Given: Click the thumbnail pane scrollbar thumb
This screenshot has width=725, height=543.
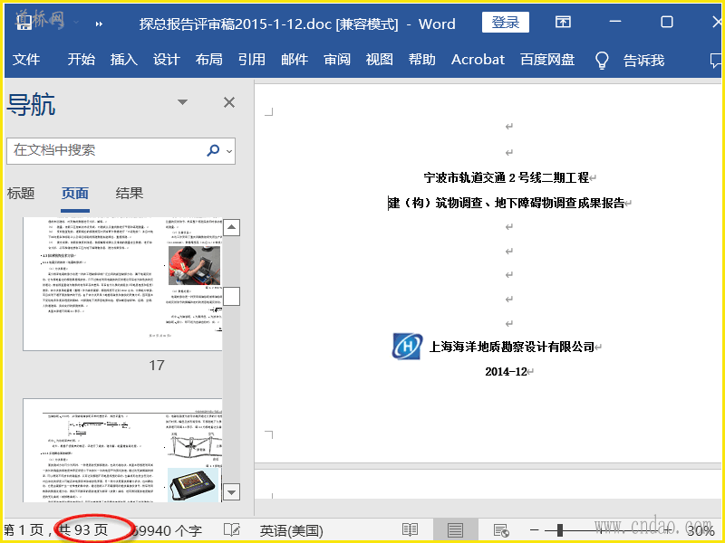Looking at the screenshot, I should (231, 297).
